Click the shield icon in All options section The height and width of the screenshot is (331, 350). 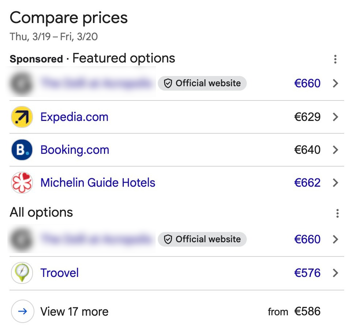point(168,239)
